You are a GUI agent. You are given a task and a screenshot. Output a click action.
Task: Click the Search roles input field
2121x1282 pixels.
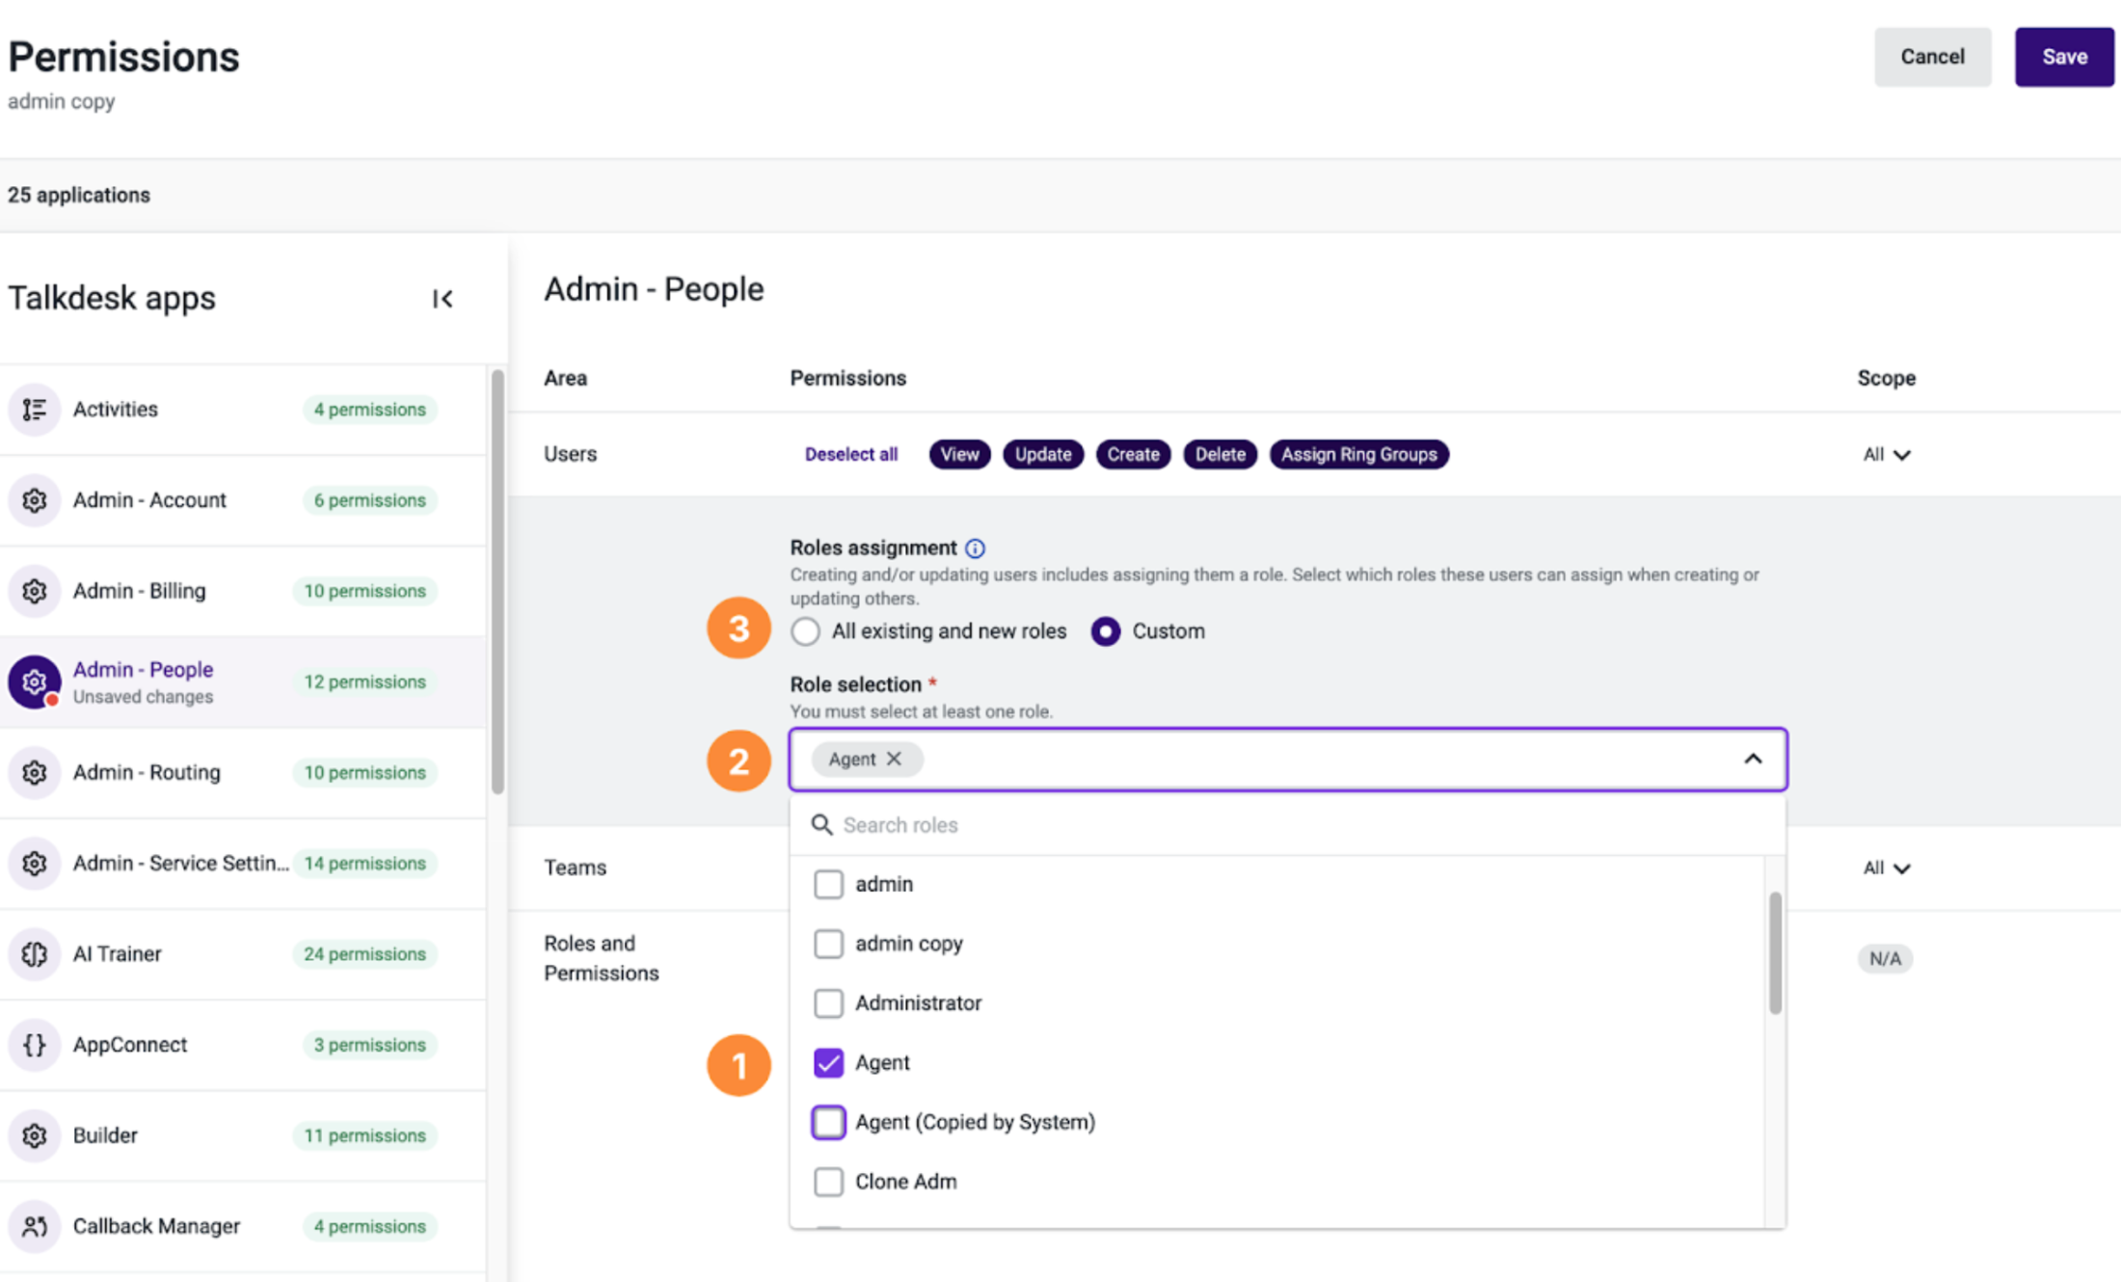point(1287,825)
